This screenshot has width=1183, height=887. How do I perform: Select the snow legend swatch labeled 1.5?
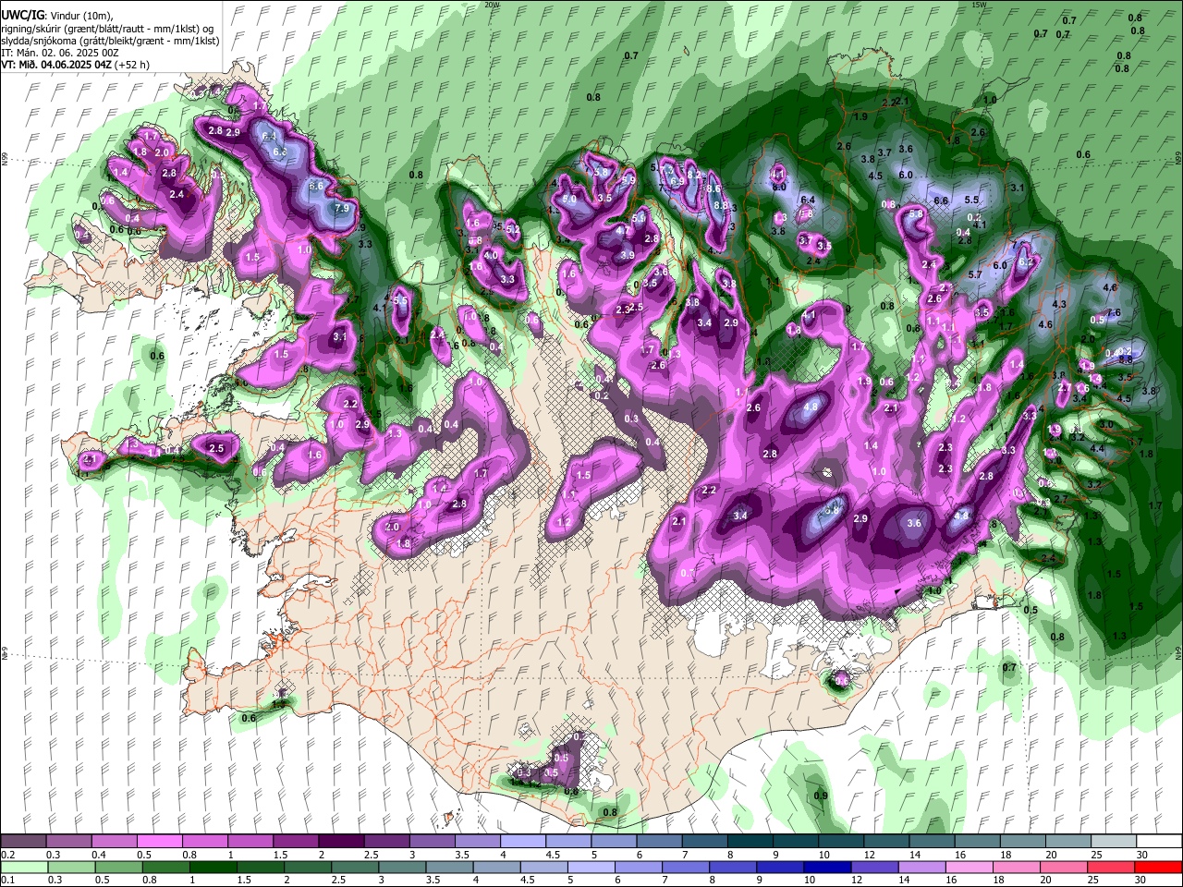[296, 842]
